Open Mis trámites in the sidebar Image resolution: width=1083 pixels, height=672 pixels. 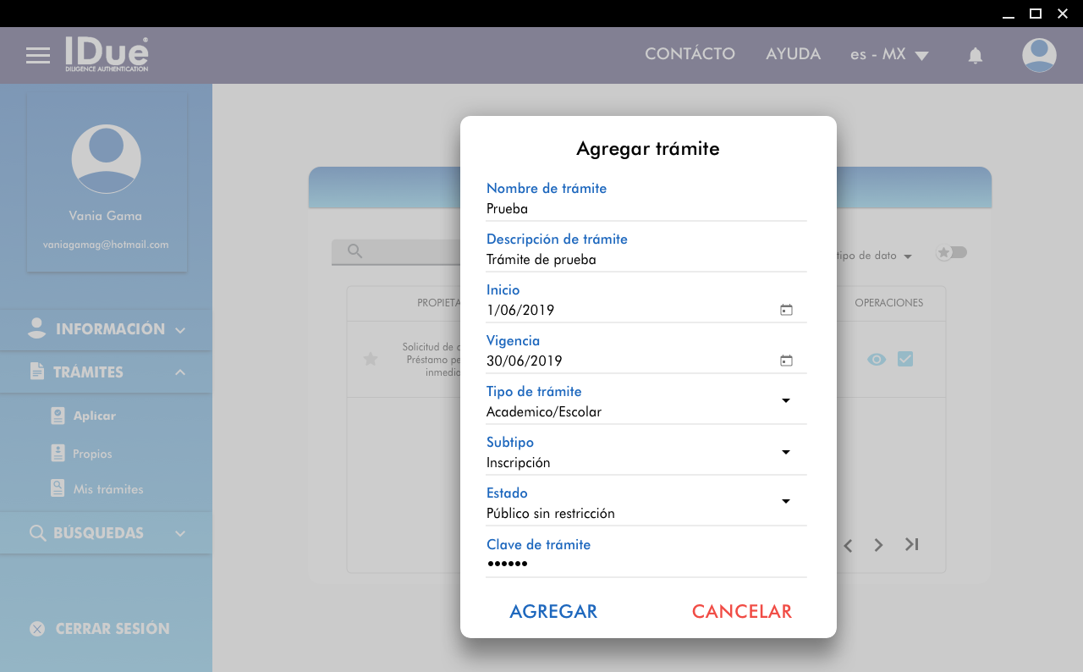coord(107,489)
